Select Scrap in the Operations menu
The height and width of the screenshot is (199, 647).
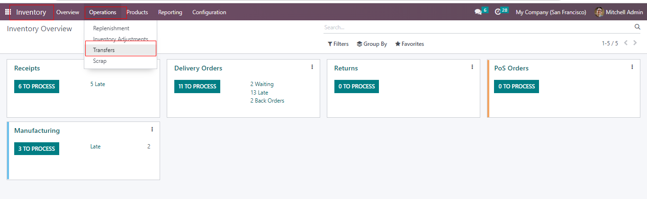pos(100,61)
